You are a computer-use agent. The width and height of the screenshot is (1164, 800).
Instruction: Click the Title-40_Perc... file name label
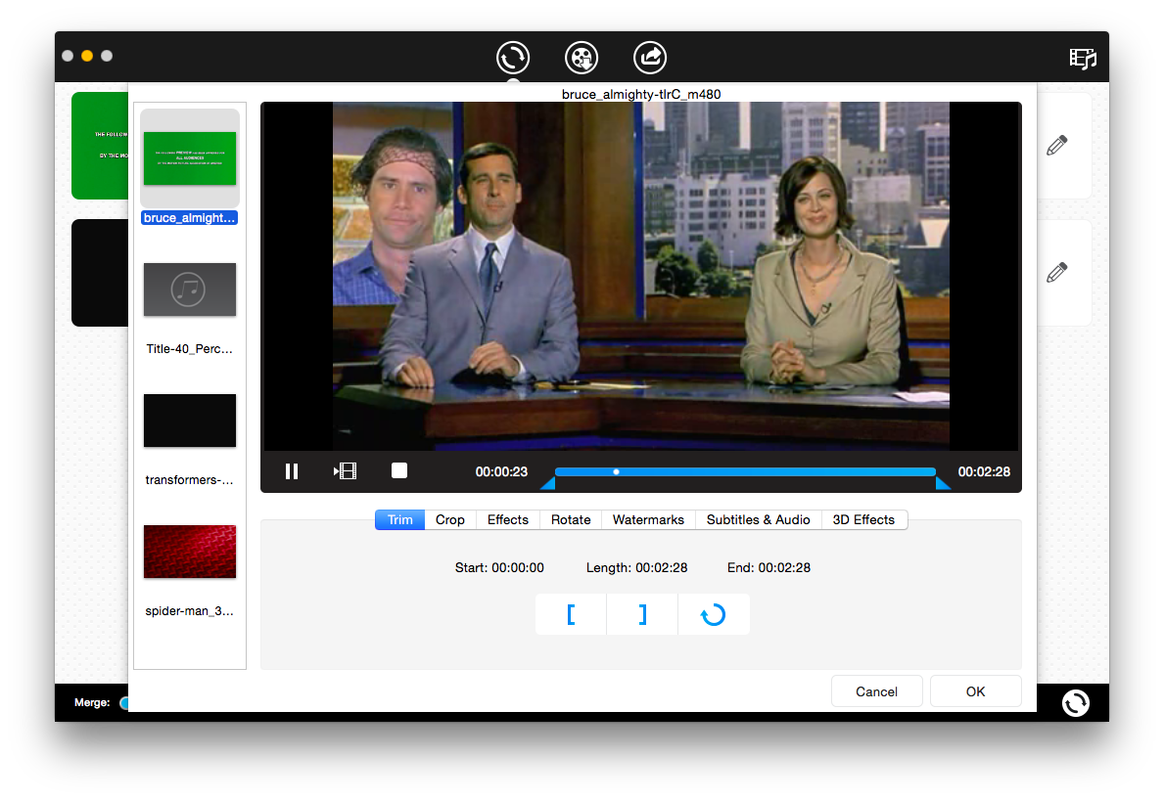click(x=189, y=348)
